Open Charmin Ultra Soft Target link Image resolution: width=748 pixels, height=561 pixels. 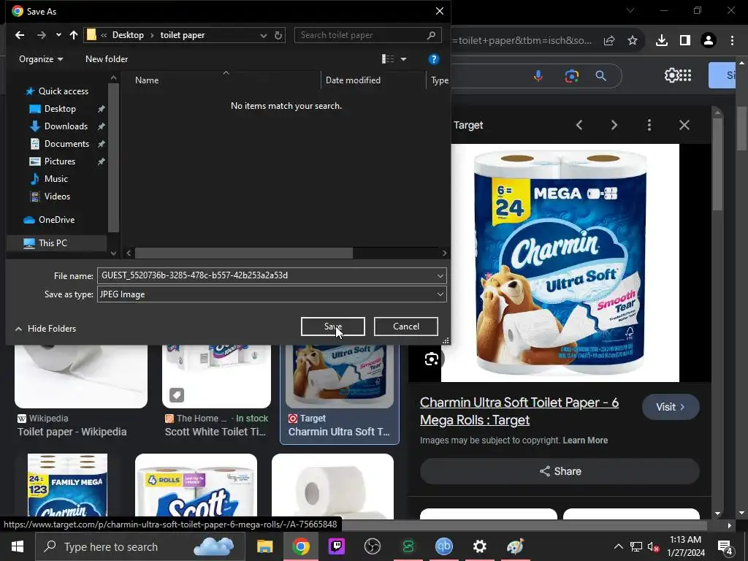(519, 411)
